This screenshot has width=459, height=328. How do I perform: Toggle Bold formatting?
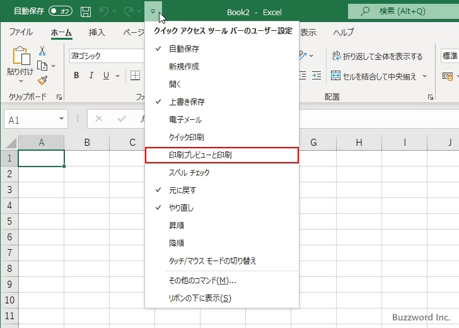pyautogui.click(x=76, y=76)
